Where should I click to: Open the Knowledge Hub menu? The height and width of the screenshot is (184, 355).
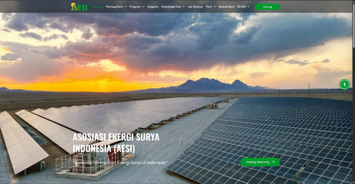pyautogui.click(x=171, y=7)
